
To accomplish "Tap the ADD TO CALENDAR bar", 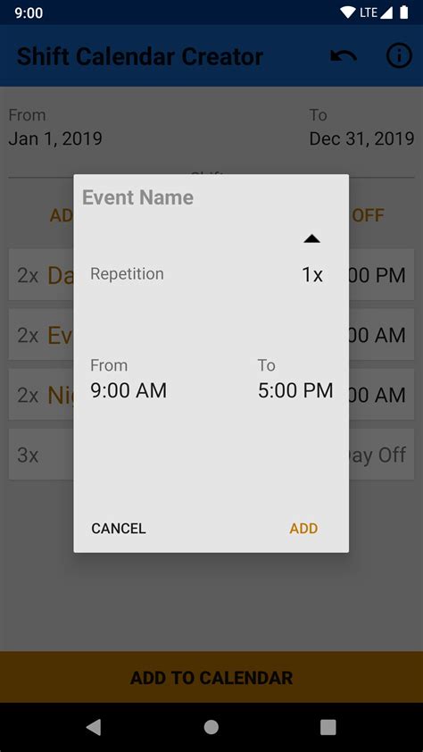I will pyautogui.click(x=211, y=677).
